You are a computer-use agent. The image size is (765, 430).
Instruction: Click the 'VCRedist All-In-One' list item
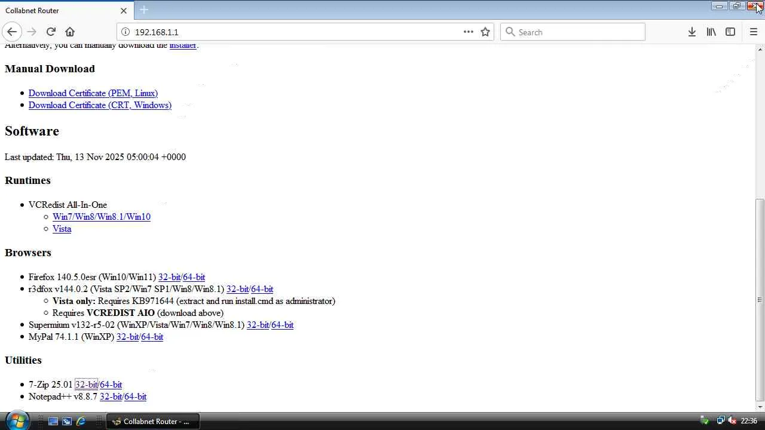point(68,205)
